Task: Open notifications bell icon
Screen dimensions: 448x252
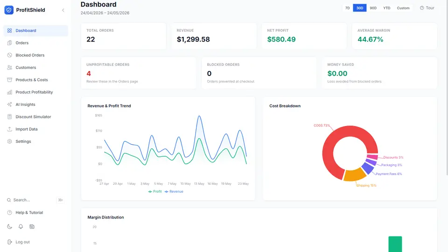Action: point(21,227)
